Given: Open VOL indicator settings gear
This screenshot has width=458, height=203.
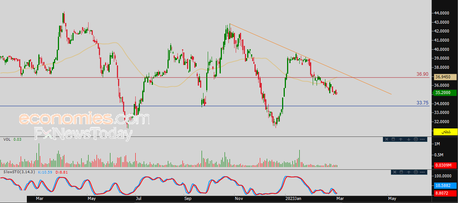Looking at the screenshot, I should coord(415,139).
